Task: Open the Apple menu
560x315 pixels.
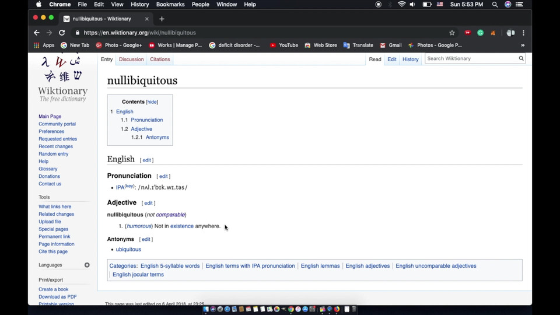Action: point(38,4)
